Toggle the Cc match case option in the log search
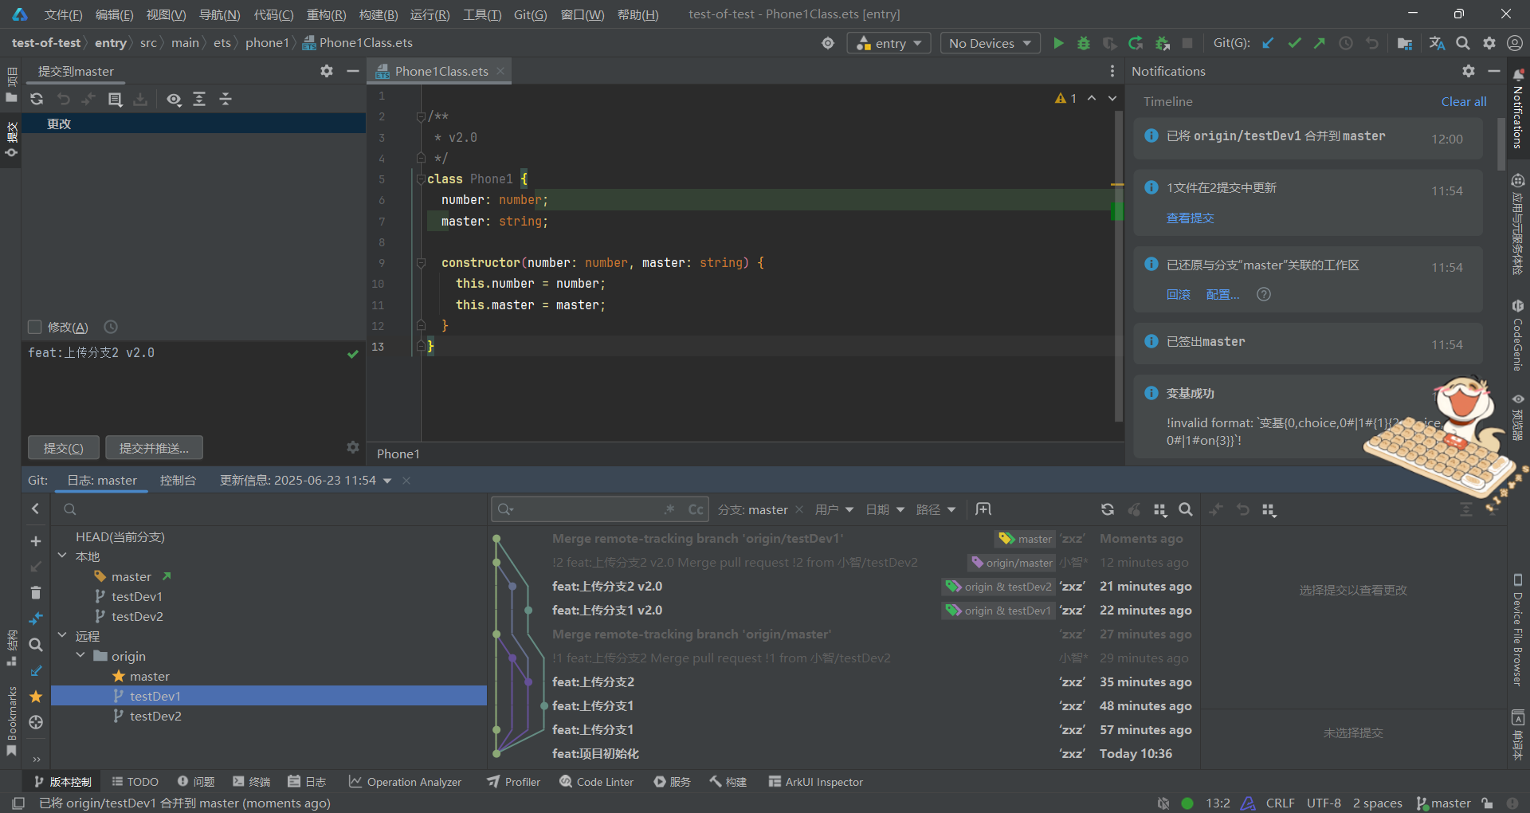 tap(696, 509)
